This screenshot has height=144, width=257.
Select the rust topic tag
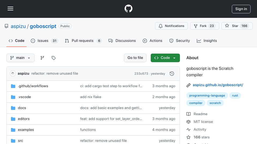235,95
